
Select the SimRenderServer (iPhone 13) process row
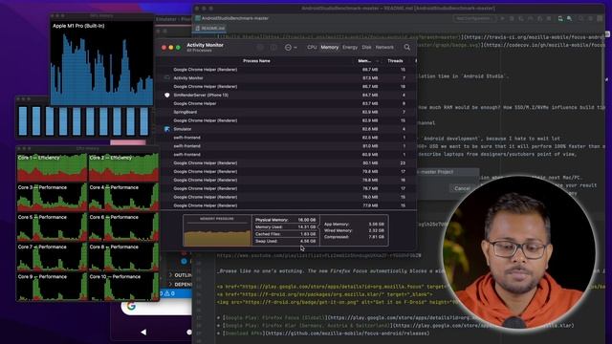pyautogui.click(x=286, y=96)
